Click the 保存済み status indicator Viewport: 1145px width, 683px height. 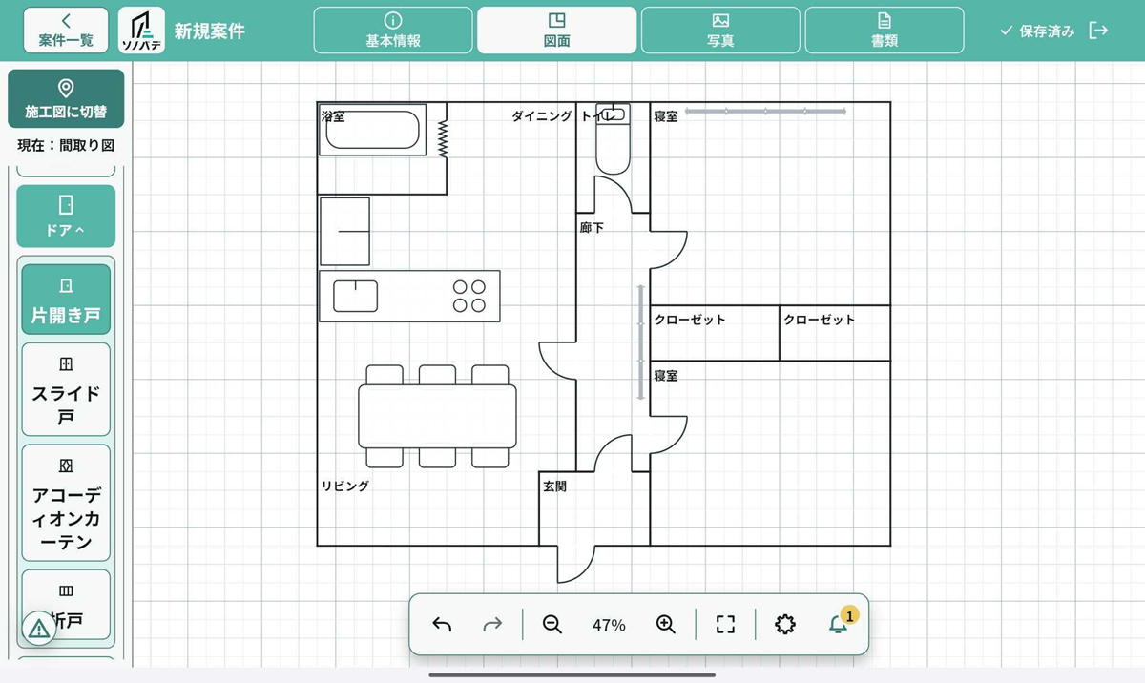(x=1037, y=31)
